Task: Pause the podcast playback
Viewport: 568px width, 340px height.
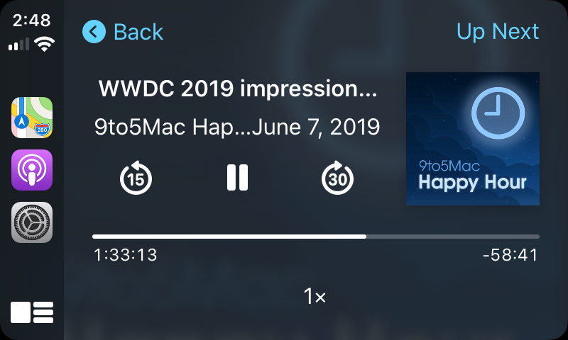Action: click(x=237, y=177)
